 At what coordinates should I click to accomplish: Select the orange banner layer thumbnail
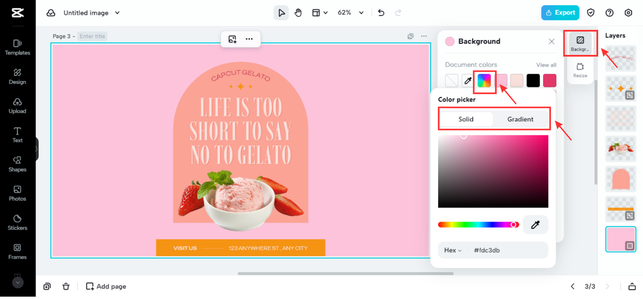(621, 209)
